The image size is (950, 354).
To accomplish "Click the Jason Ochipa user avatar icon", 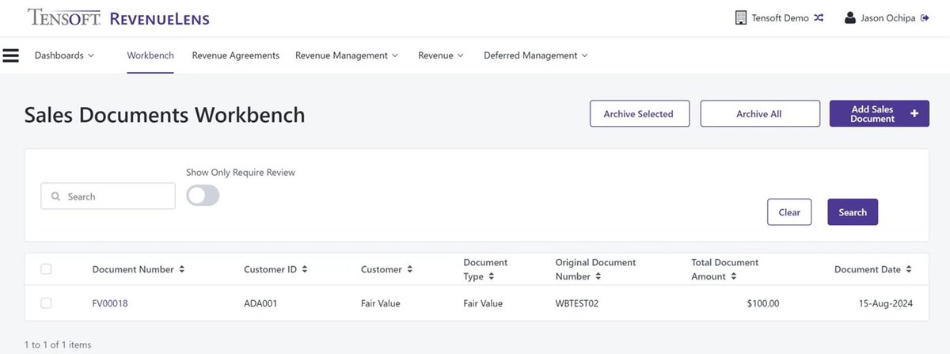I will point(850,17).
